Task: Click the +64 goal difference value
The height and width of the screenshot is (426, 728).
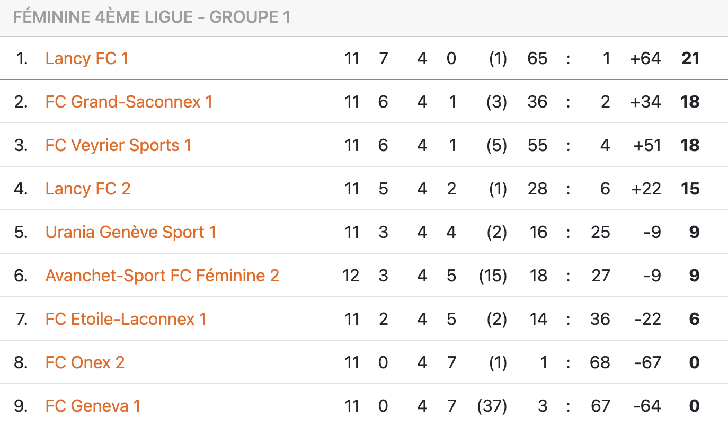Action: pyautogui.click(x=645, y=58)
